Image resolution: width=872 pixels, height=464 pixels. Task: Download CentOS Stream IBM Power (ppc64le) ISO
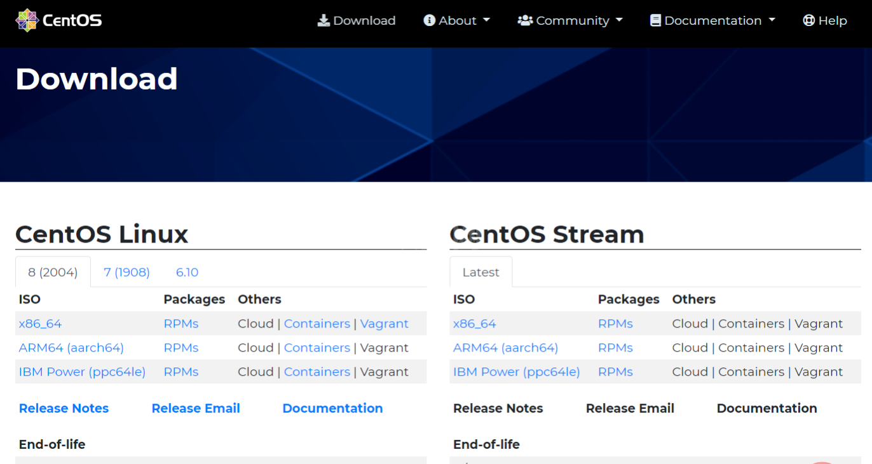point(516,372)
